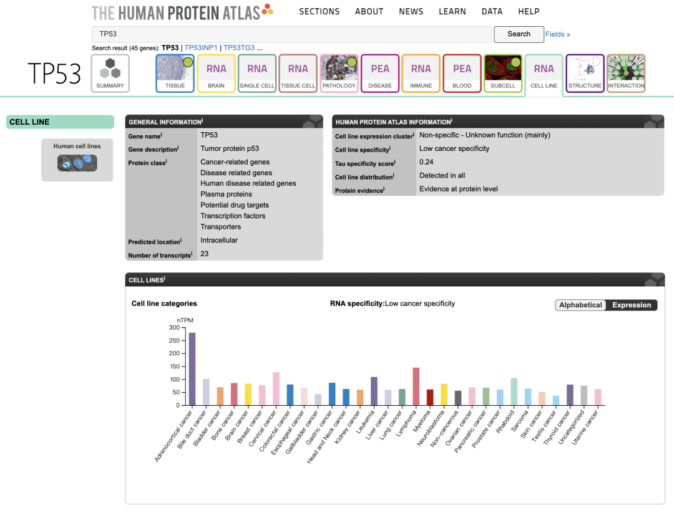Focus the search field containing TP53
This screenshot has width=674, height=510.
coord(291,34)
